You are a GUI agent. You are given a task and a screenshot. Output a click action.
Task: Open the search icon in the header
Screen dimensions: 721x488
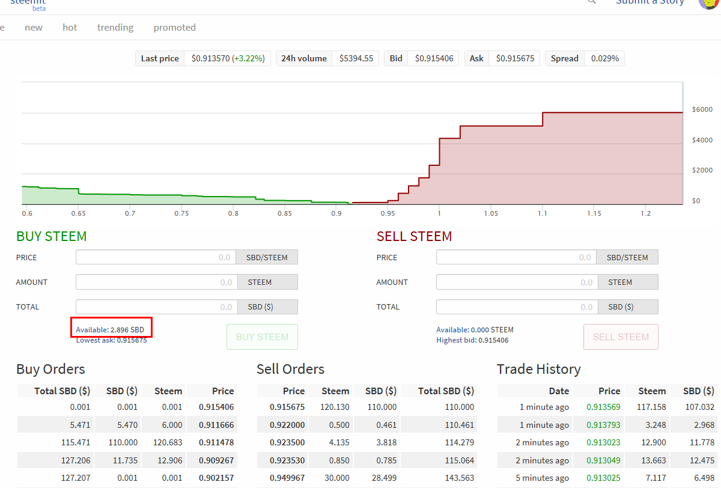tap(591, 2)
